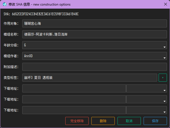Focus the empty 附加描述 field
170x128 pixels.
tap(94, 67)
